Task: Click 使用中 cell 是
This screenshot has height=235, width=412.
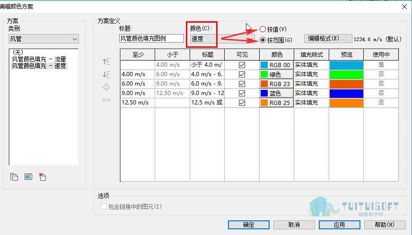Action: click(381, 65)
